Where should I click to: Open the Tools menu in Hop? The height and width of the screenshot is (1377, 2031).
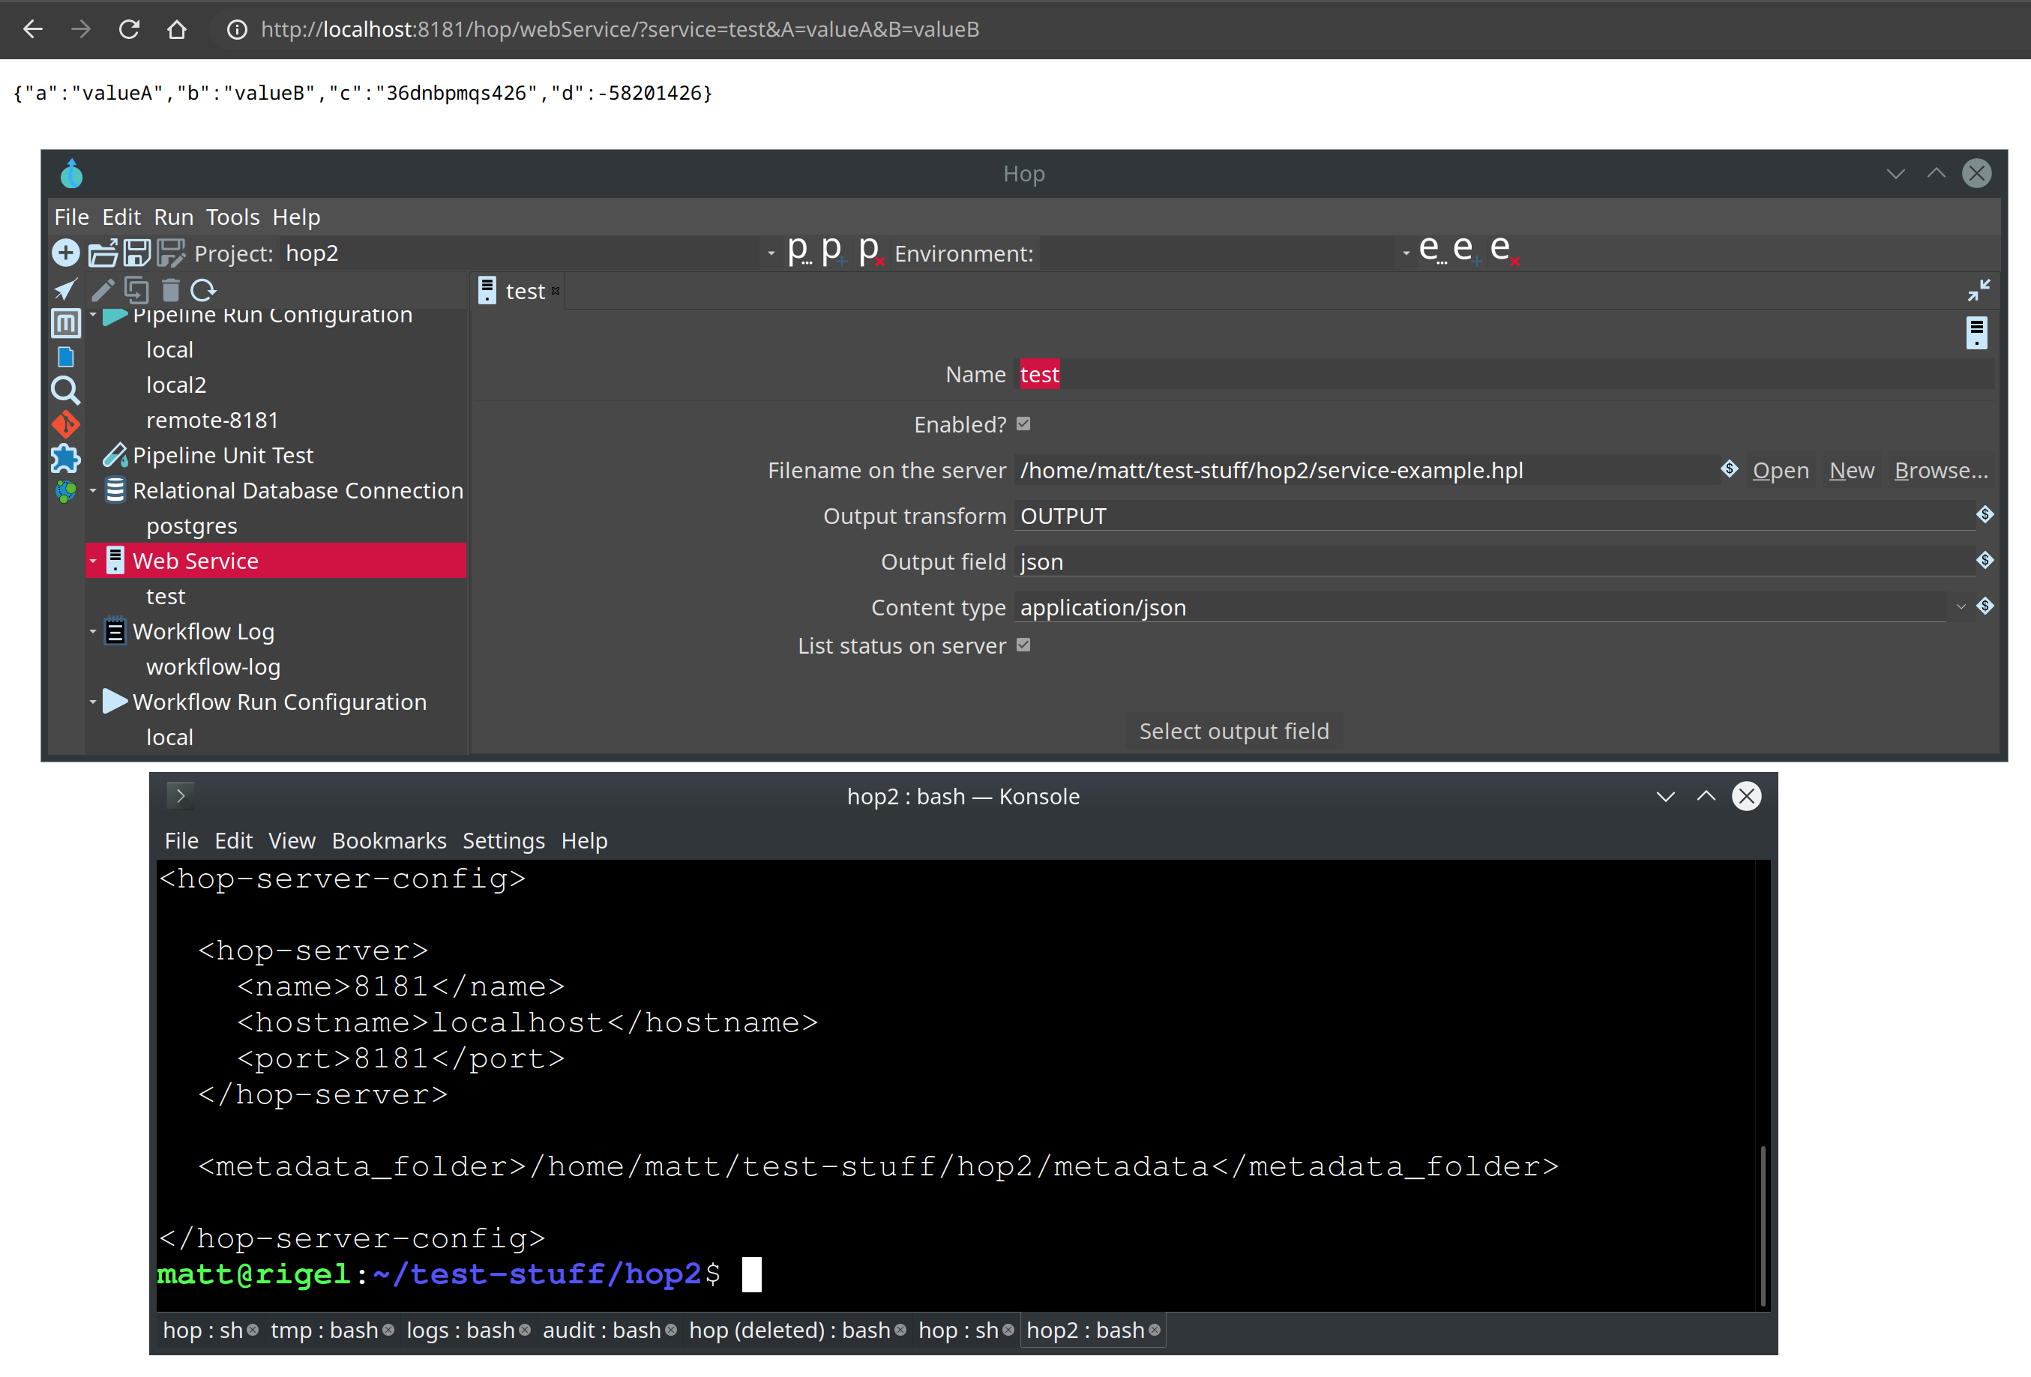(232, 217)
